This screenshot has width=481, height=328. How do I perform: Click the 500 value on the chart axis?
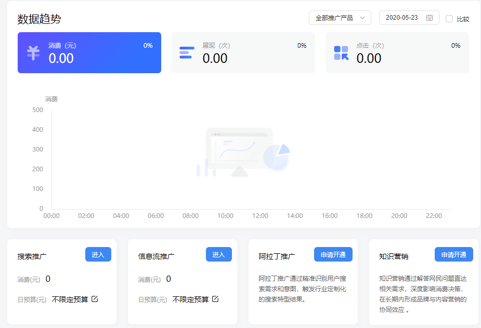point(38,110)
